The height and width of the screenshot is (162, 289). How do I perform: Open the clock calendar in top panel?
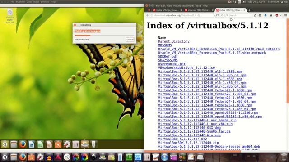pyautogui.click(x=263, y=2)
